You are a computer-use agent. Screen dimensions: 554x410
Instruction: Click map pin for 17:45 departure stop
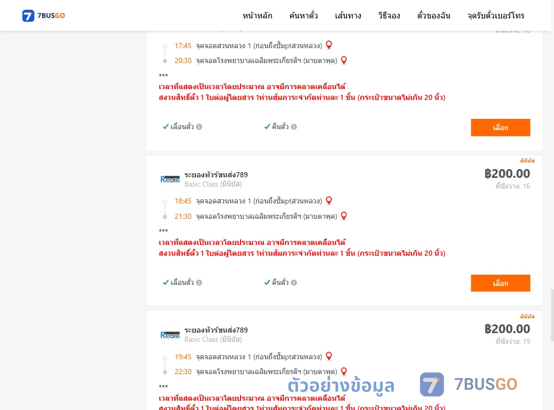[329, 45]
